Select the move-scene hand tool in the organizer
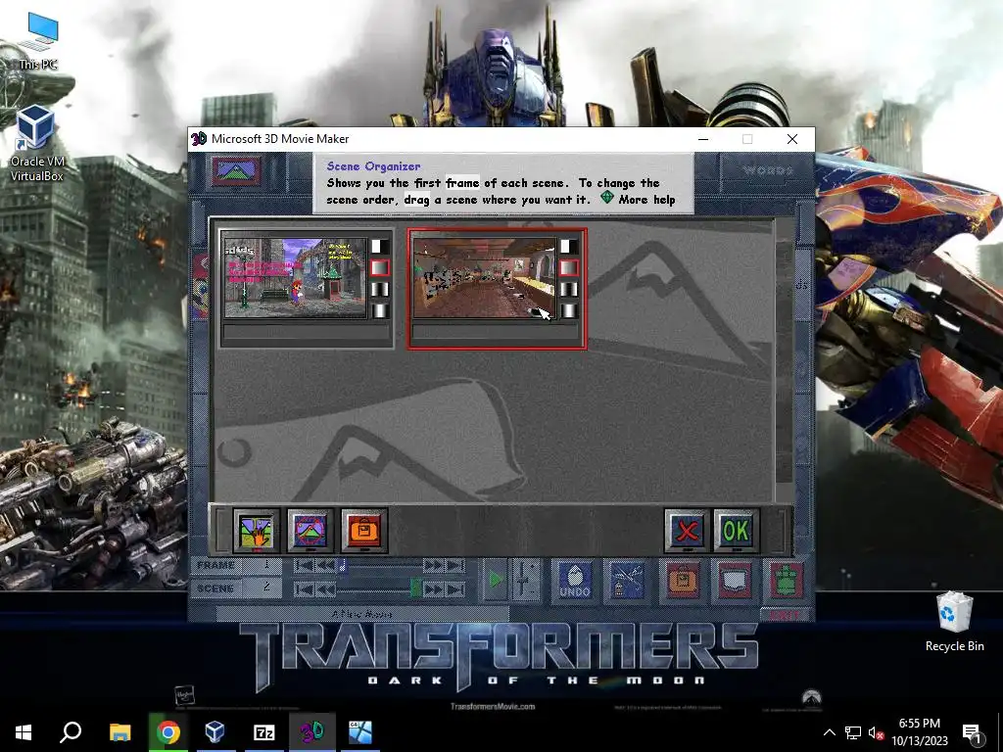This screenshot has height=752, width=1003. (256, 530)
